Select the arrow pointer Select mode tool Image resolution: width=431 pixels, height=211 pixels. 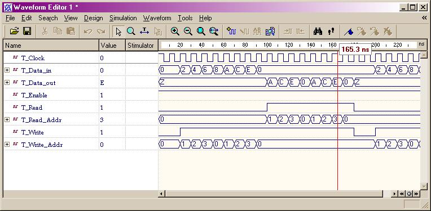(118, 32)
